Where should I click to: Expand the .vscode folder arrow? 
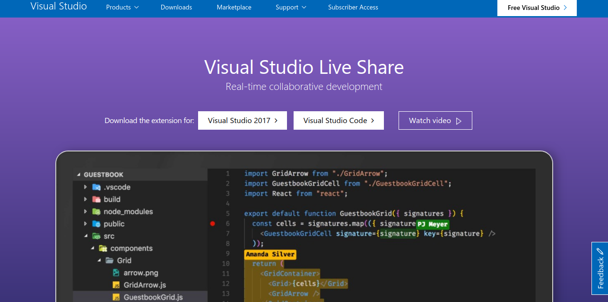86,187
